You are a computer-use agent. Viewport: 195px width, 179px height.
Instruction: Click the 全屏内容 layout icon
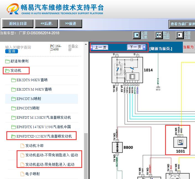click(x=180, y=35)
